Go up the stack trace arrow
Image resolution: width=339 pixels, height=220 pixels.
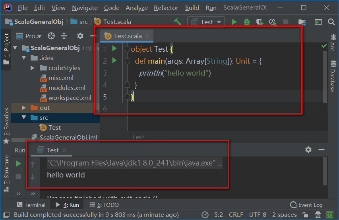click(x=33, y=164)
